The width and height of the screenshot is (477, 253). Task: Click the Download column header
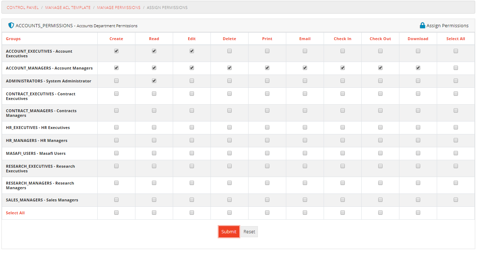pyautogui.click(x=418, y=39)
